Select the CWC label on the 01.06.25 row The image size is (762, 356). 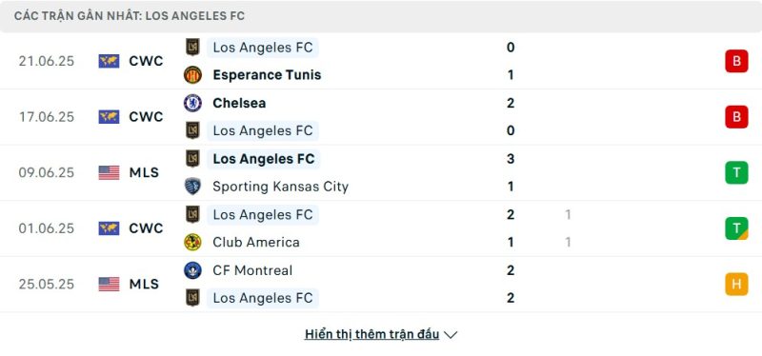(146, 228)
